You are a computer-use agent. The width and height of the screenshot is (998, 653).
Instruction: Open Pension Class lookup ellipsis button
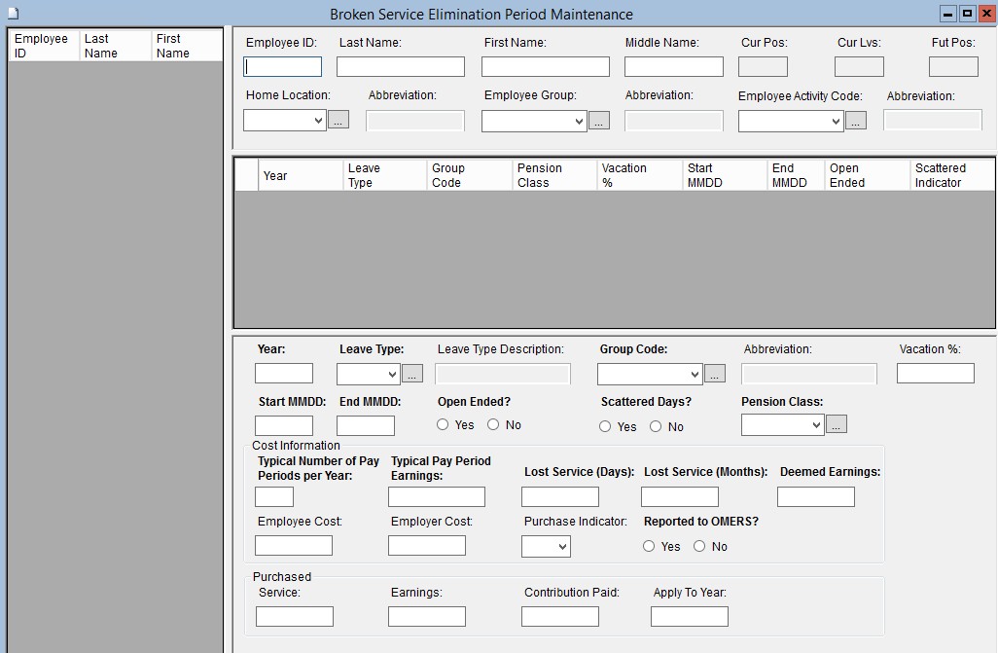click(837, 424)
